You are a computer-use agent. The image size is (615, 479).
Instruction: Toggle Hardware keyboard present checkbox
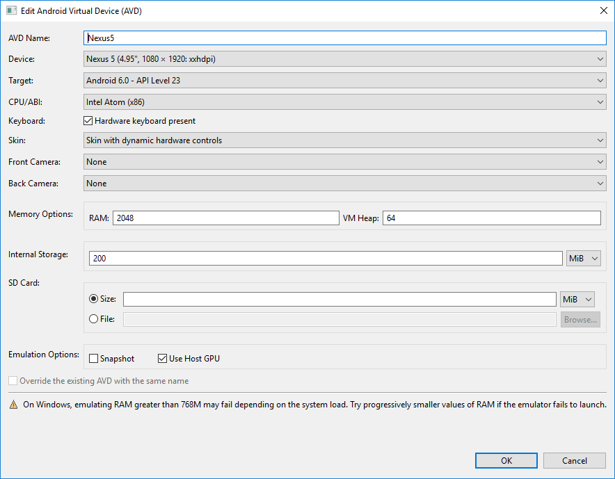coord(88,121)
